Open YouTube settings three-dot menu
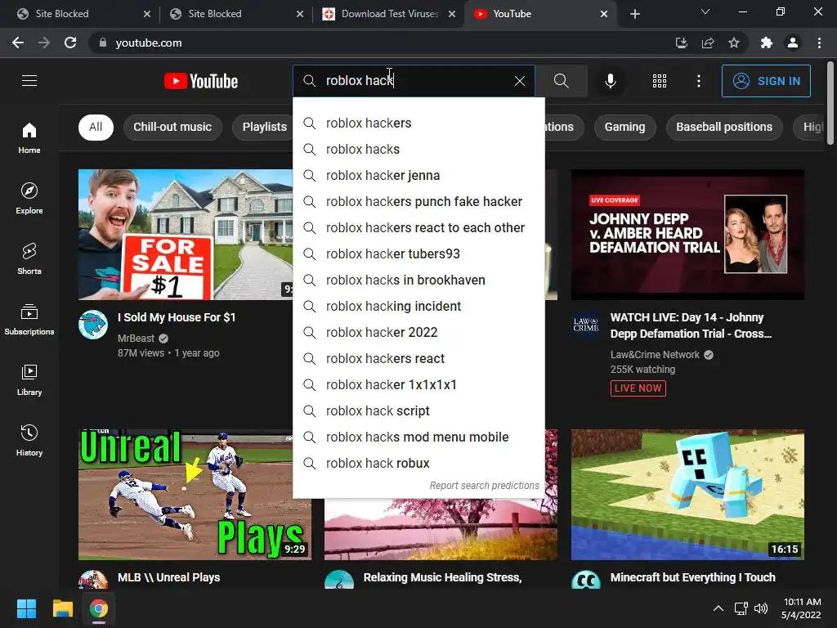 coord(699,81)
